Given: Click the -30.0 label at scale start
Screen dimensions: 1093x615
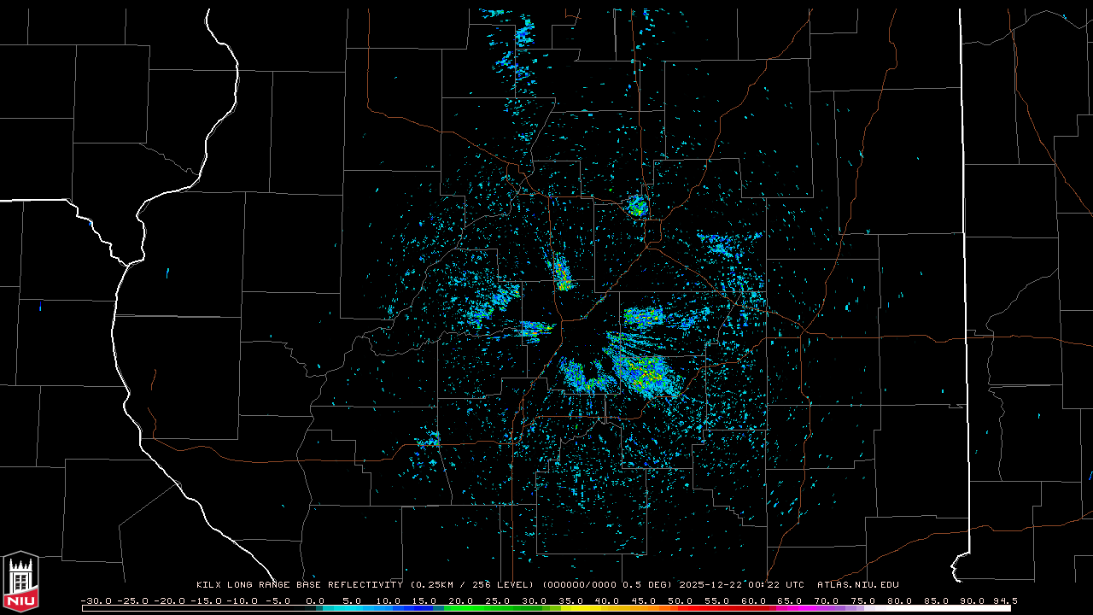Looking at the screenshot, I should pos(95,600).
